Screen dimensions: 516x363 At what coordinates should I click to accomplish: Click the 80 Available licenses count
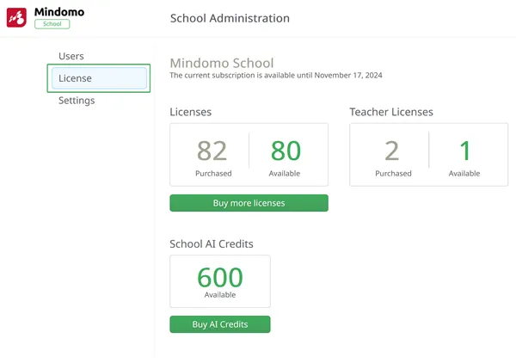[286, 151]
